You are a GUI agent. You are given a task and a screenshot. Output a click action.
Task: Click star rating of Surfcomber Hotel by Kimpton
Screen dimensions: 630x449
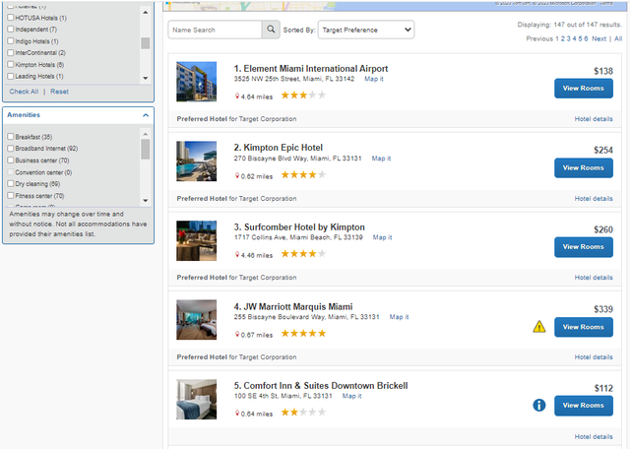[303, 254]
